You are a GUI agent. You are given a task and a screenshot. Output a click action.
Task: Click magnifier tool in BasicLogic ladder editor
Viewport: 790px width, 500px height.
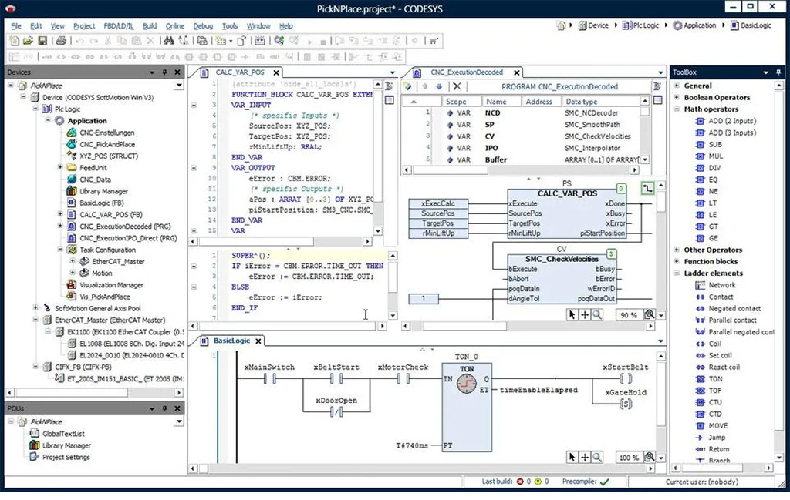(597, 457)
